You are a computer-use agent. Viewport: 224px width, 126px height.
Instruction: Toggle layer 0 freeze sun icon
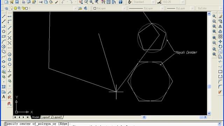15,8
